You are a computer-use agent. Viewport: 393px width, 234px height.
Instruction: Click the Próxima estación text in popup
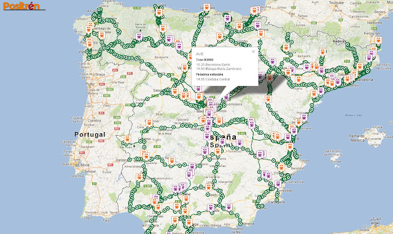(x=209, y=74)
